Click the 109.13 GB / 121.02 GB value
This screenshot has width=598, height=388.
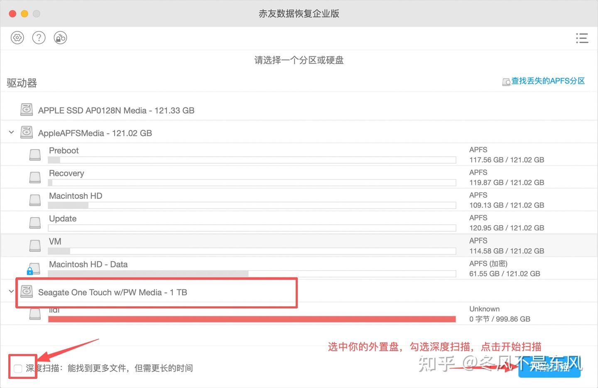[x=507, y=205]
